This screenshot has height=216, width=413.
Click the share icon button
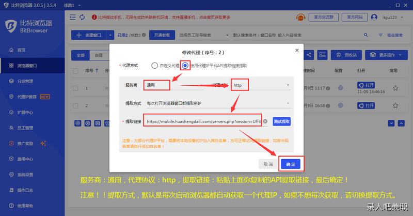[x=309, y=55]
